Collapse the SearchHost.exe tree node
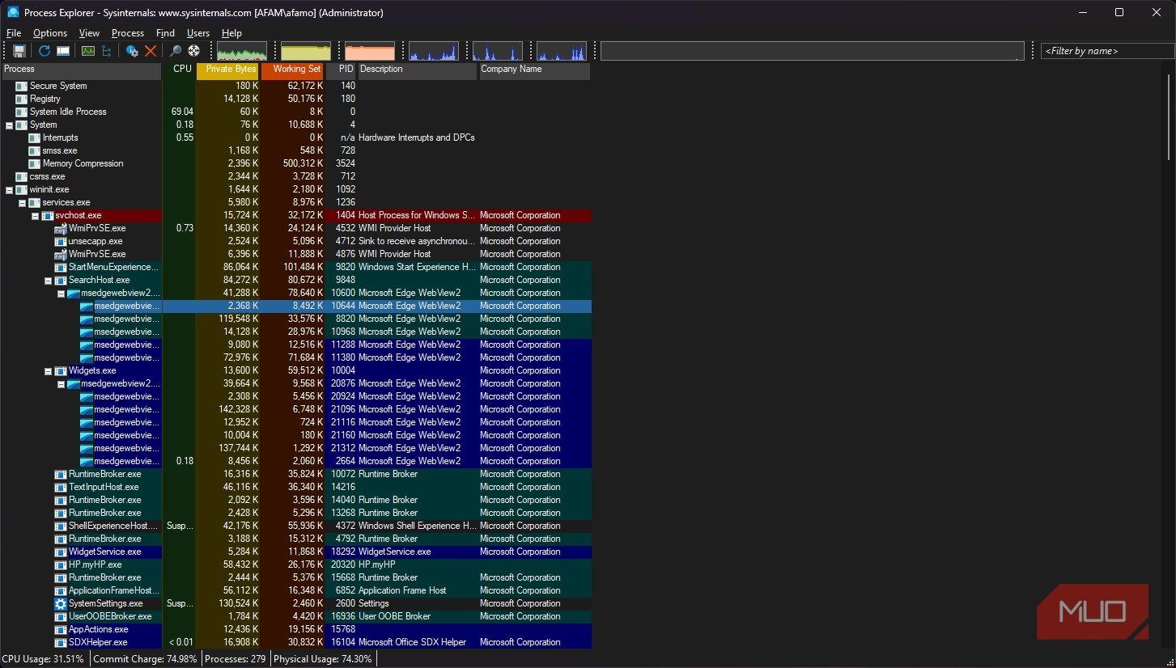The image size is (1176, 668). coord(48,280)
